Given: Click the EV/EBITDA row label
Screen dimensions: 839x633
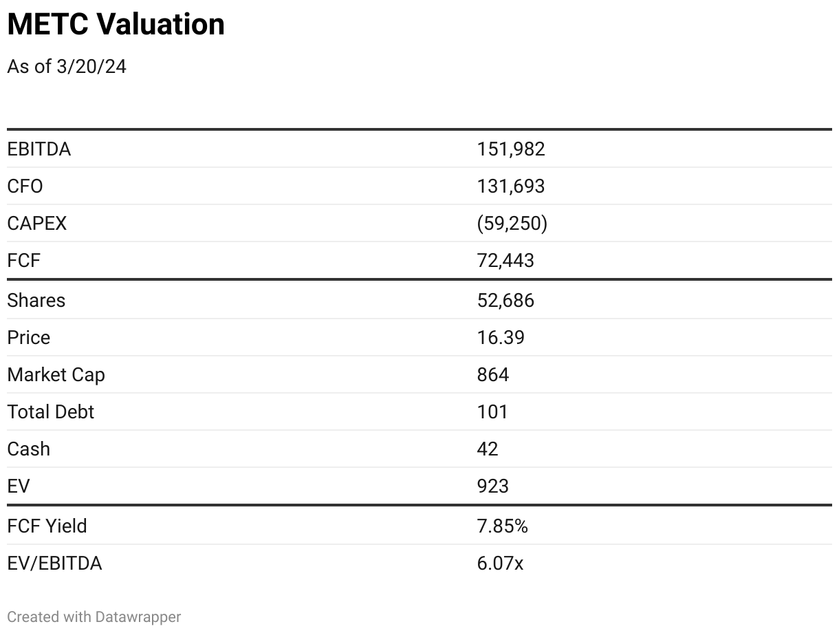Looking at the screenshot, I should click(x=54, y=563).
